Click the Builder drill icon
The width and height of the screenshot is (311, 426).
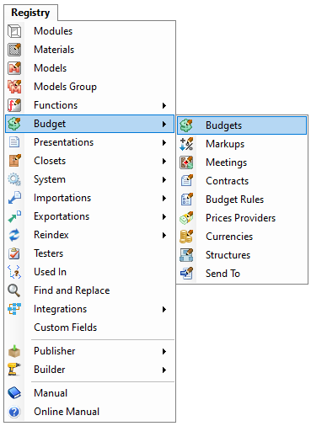point(14,370)
